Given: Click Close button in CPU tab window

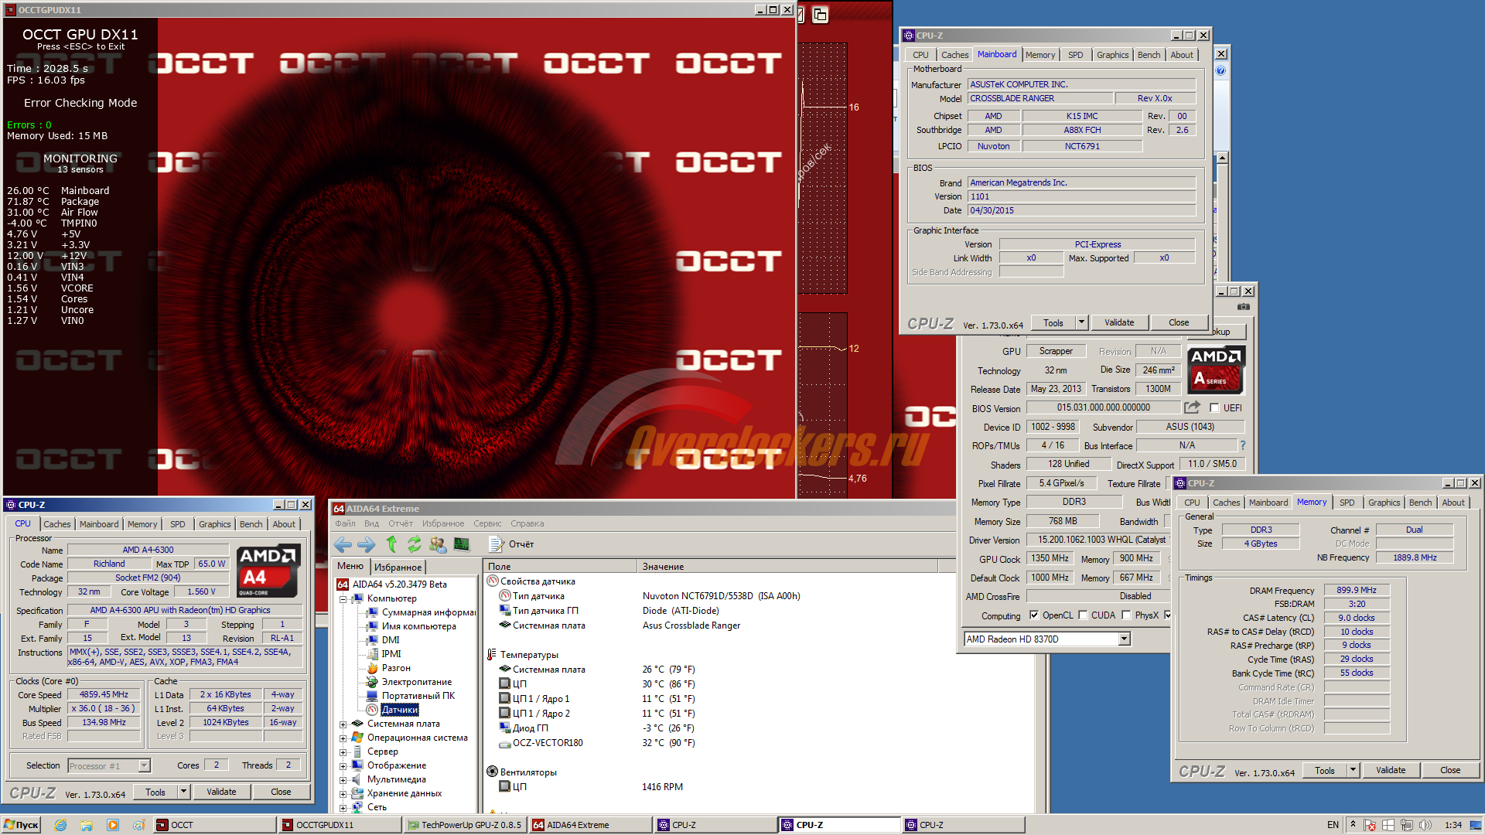Looking at the screenshot, I should pyautogui.click(x=281, y=792).
